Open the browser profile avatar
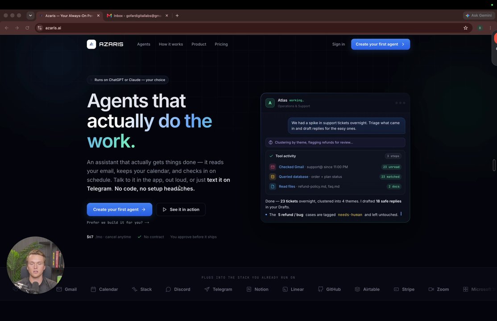 tap(480, 28)
